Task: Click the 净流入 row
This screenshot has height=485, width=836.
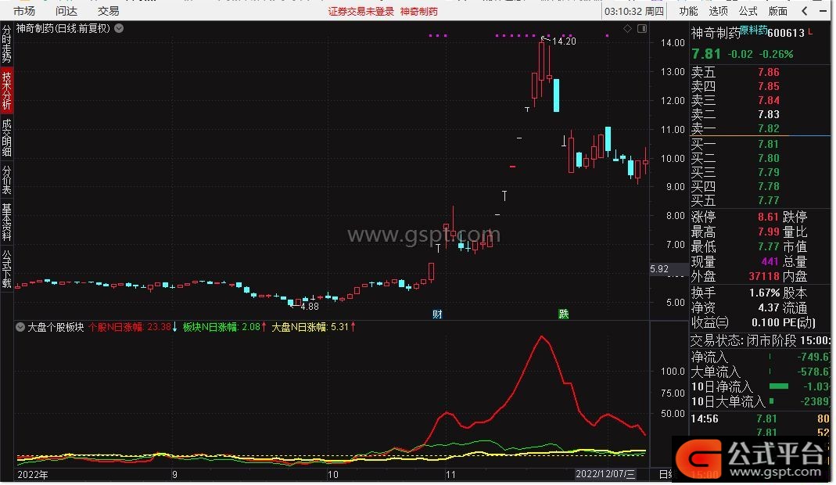Action: pyautogui.click(x=760, y=357)
